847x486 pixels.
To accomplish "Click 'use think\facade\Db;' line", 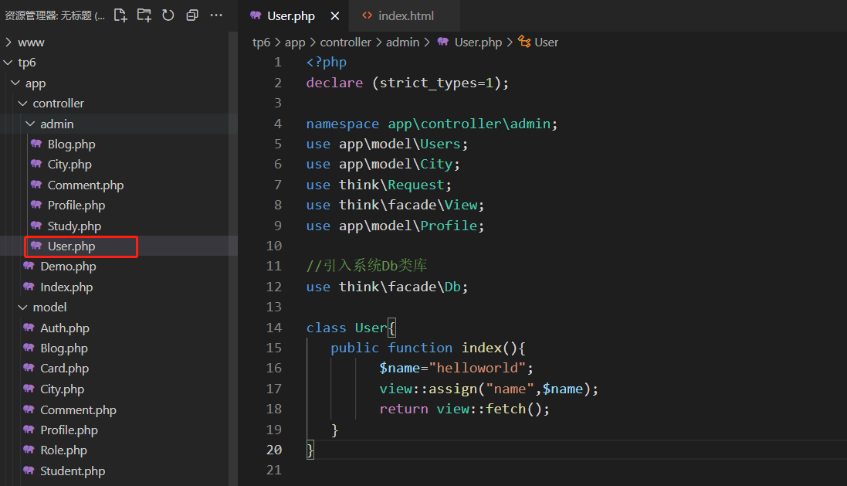I will (x=387, y=287).
